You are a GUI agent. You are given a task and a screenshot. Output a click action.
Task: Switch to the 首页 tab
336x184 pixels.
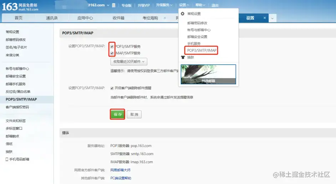tap(19, 18)
